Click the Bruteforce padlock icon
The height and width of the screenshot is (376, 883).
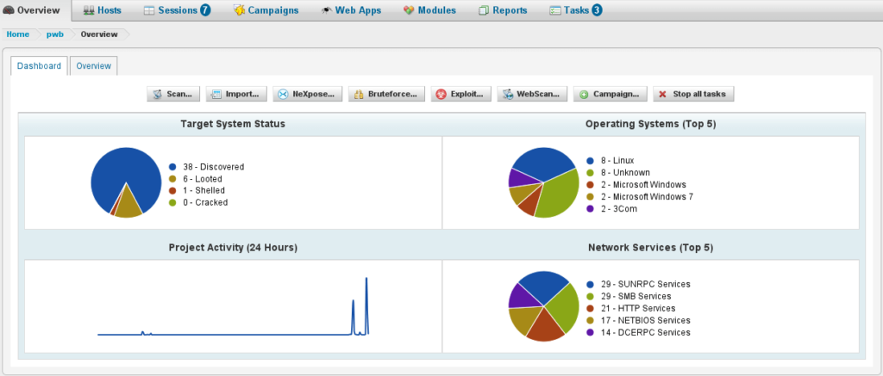click(359, 94)
